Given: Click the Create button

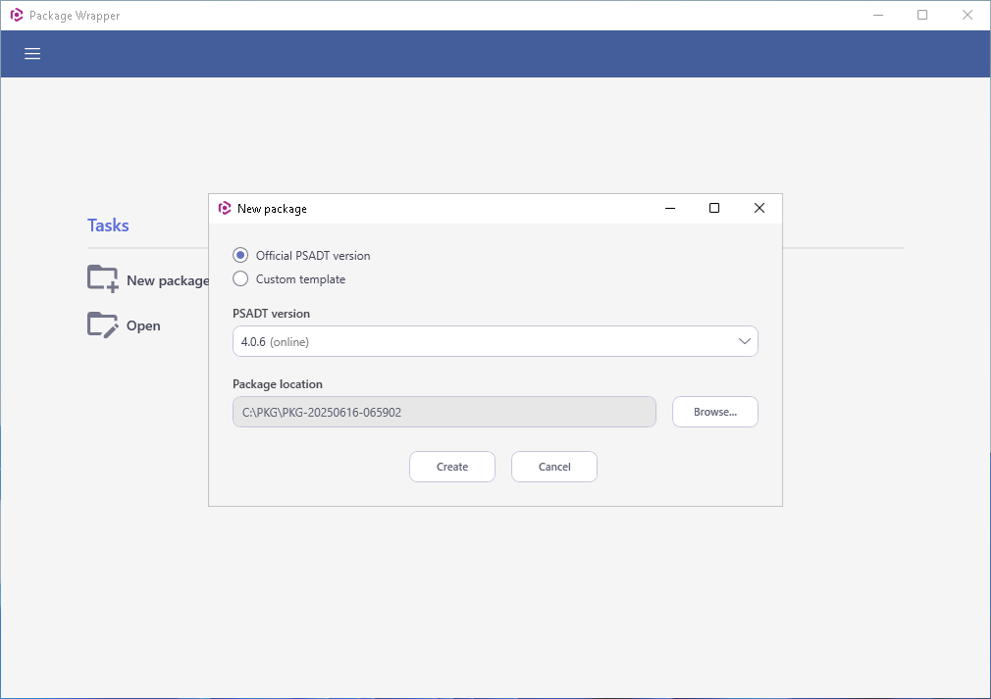Looking at the screenshot, I should click(452, 467).
